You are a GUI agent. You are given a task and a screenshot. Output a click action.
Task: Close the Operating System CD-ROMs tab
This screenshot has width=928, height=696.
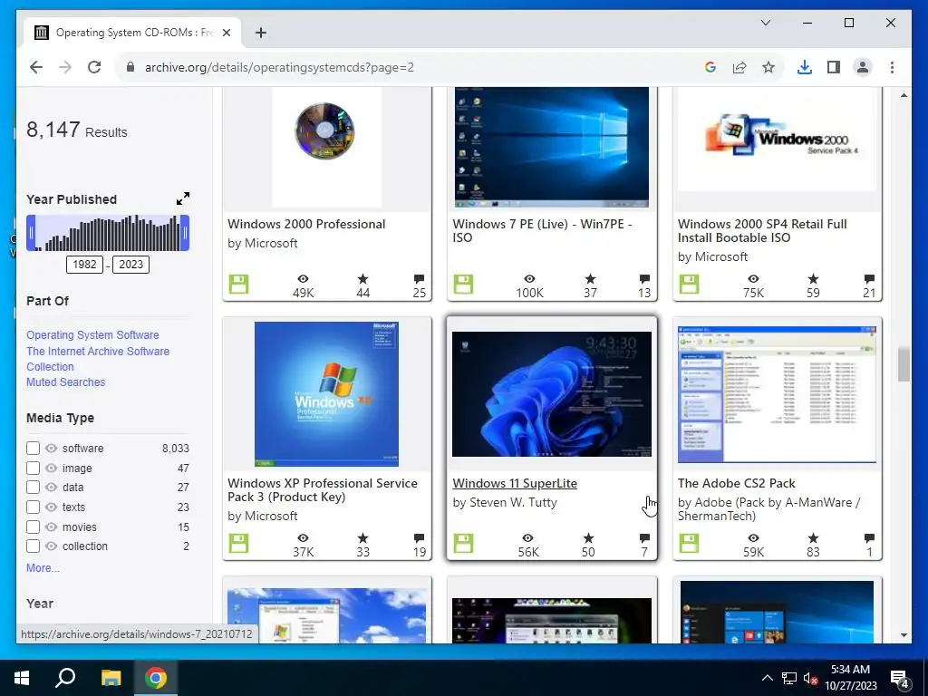(226, 33)
